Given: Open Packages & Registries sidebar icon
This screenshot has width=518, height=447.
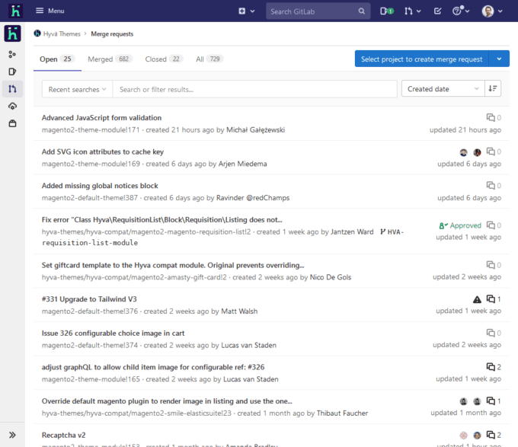Looking at the screenshot, I should 12,123.
